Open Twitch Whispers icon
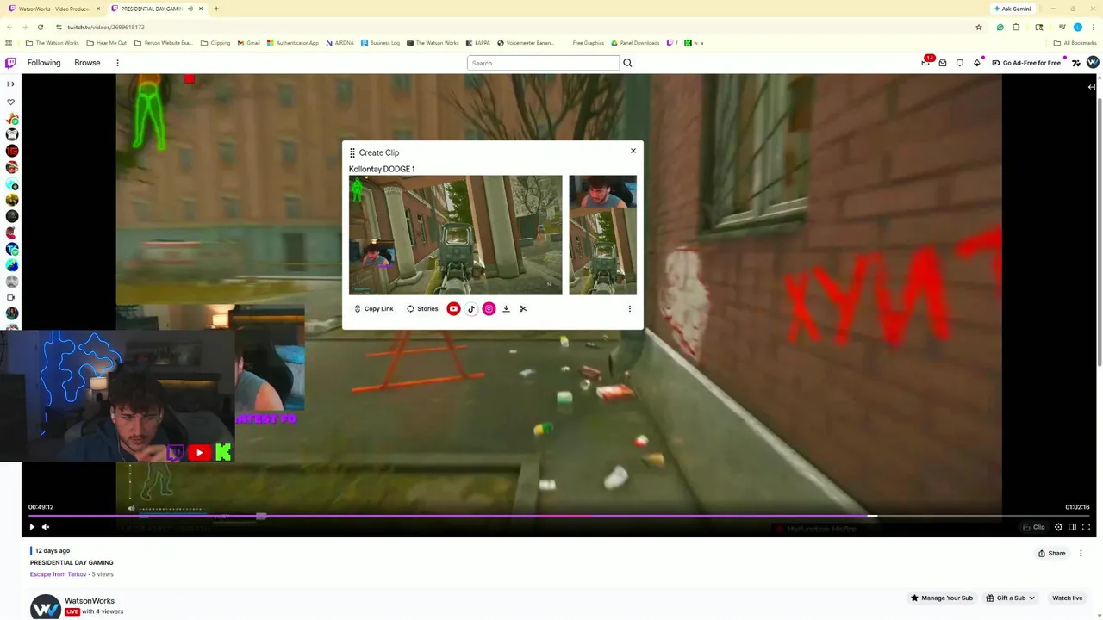Viewport: 1103px width, 620px height. pos(959,63)
